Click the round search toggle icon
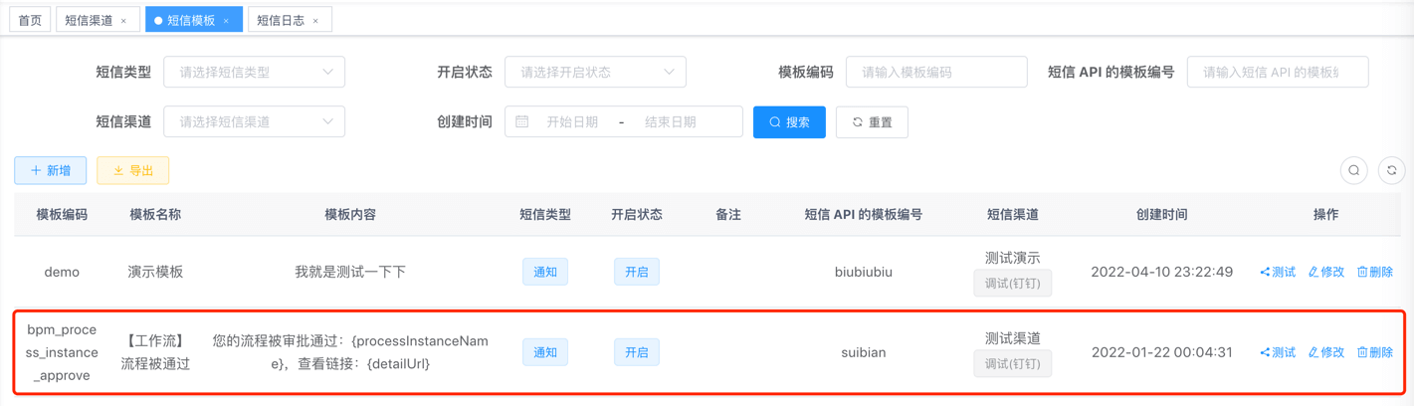1414x406 pixels. click(x=1353, y=171)
